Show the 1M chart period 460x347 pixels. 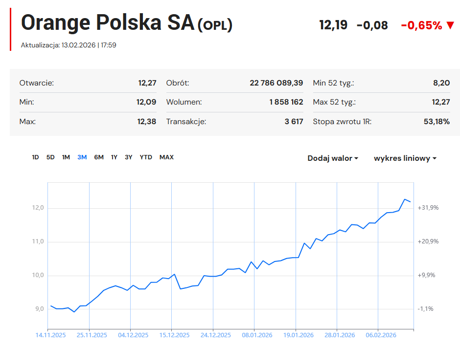[66, 157]
